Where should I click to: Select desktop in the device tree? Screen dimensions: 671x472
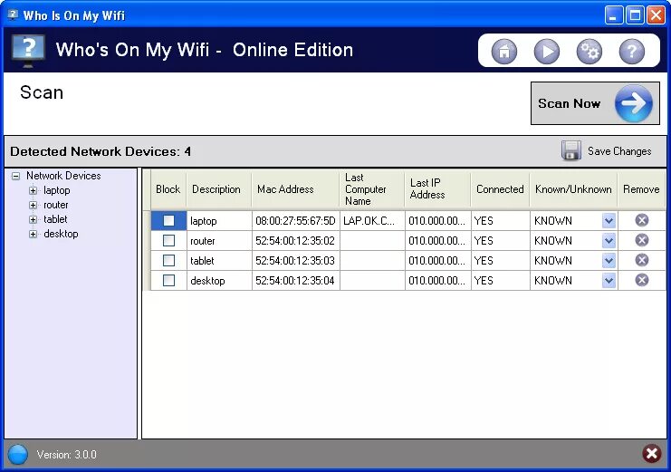pos(61,234)
